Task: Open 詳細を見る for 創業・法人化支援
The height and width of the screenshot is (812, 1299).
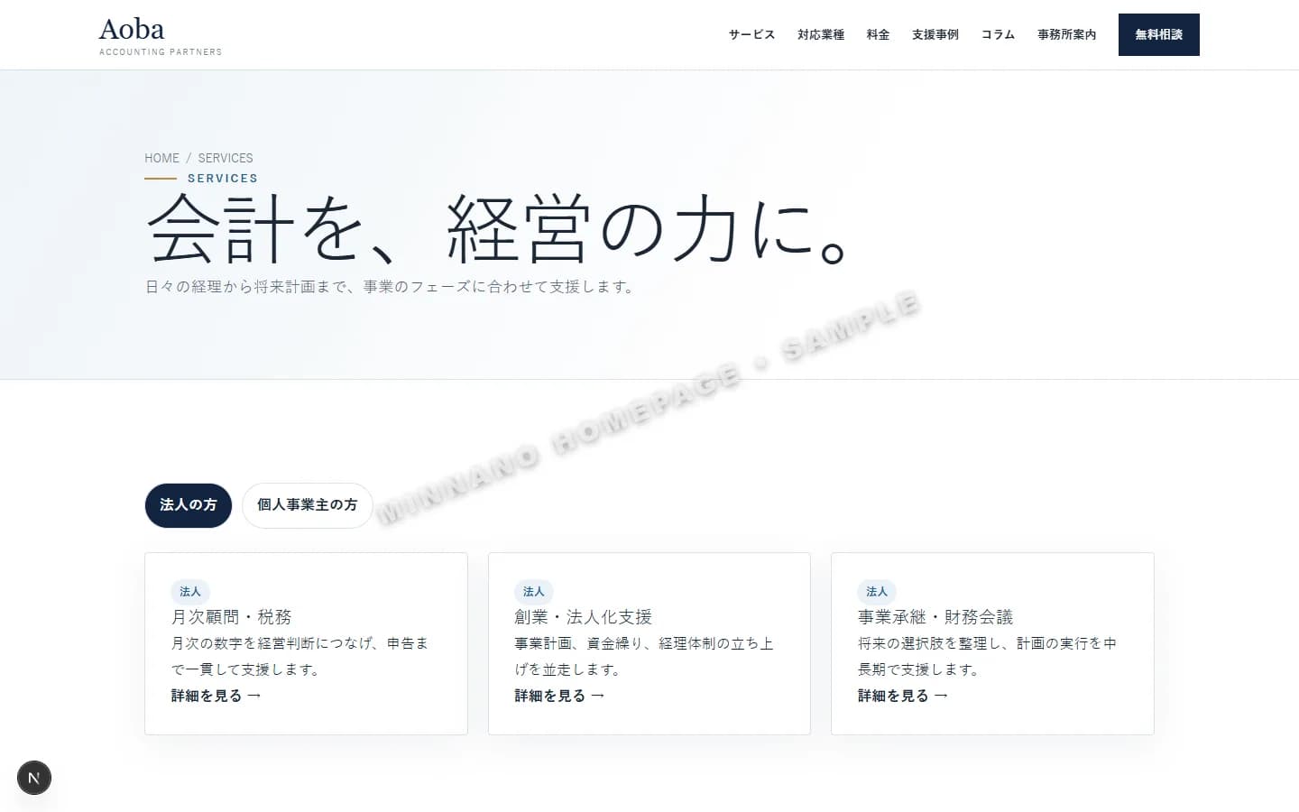Action: (559, 696)
